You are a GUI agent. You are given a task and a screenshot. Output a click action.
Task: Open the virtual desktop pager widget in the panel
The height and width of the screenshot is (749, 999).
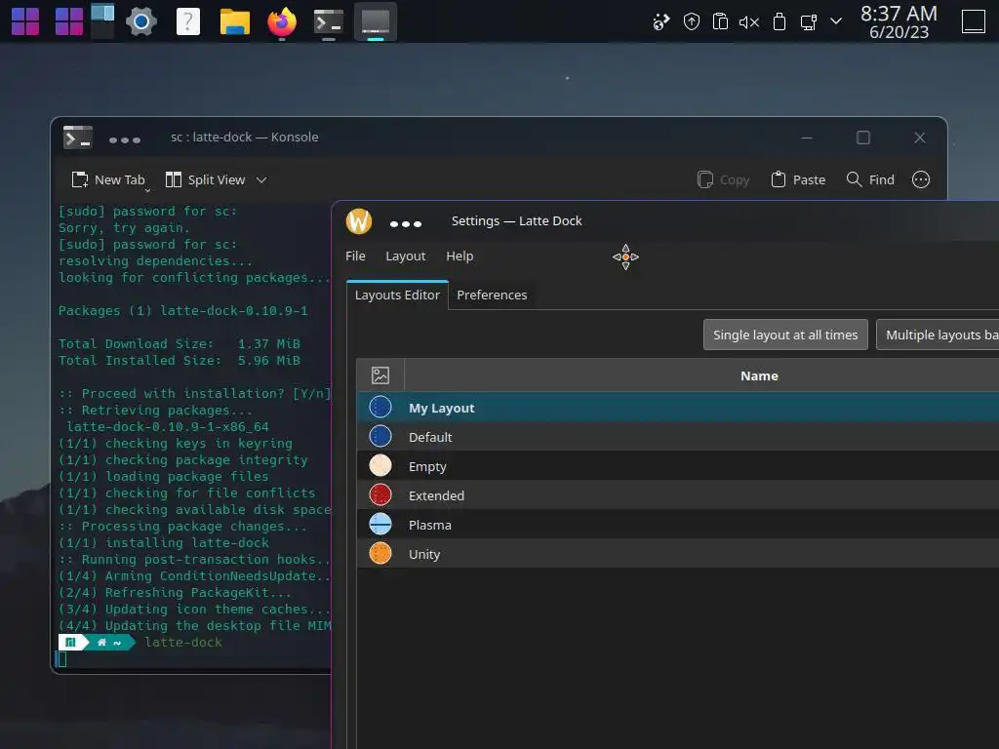click(x=101, y=21)
